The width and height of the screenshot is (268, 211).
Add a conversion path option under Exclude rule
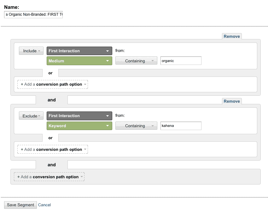tap(52, 150)
